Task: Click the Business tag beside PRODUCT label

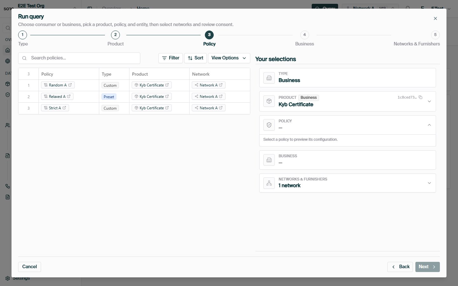Action: (x=309, y=98)
